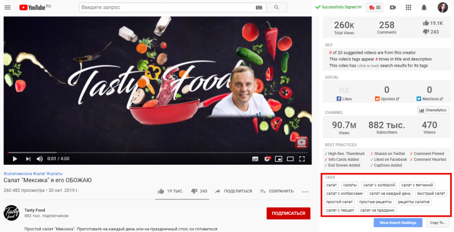Viewport: 454px width, 232px height.
Task: Toggle subtitles in the player
Action: click(x=255, y=158)
